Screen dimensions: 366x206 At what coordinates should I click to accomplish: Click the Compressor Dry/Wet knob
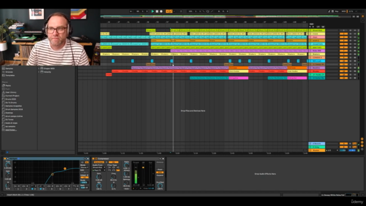click(x=160, y=185)
